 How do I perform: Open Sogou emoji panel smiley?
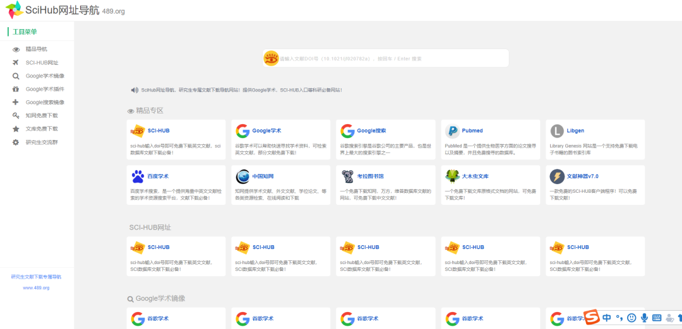(631, 318)
